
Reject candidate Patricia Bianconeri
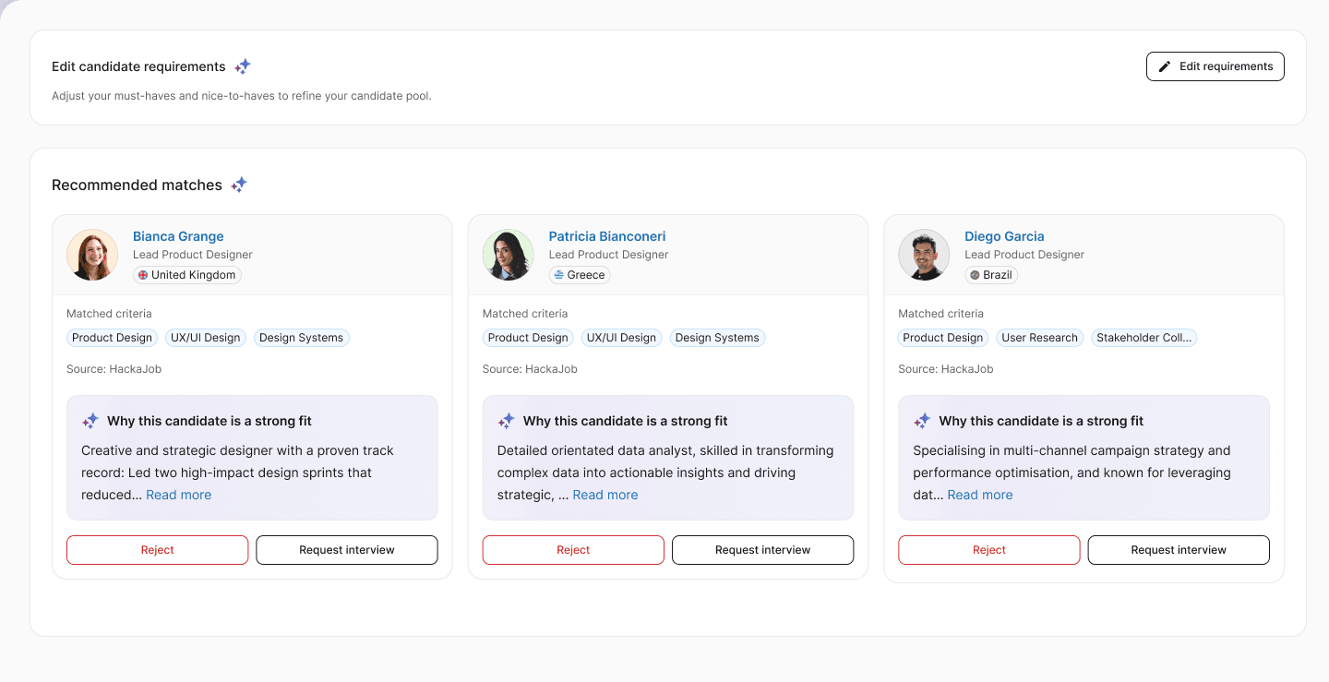(573, 550)
